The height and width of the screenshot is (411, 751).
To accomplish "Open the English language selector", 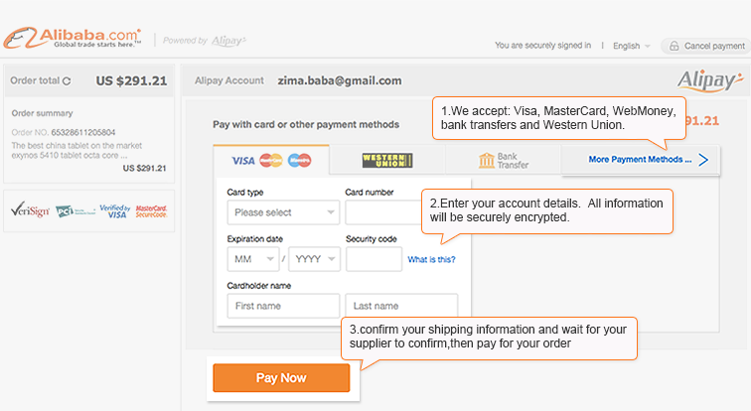I will coord(631,46).
